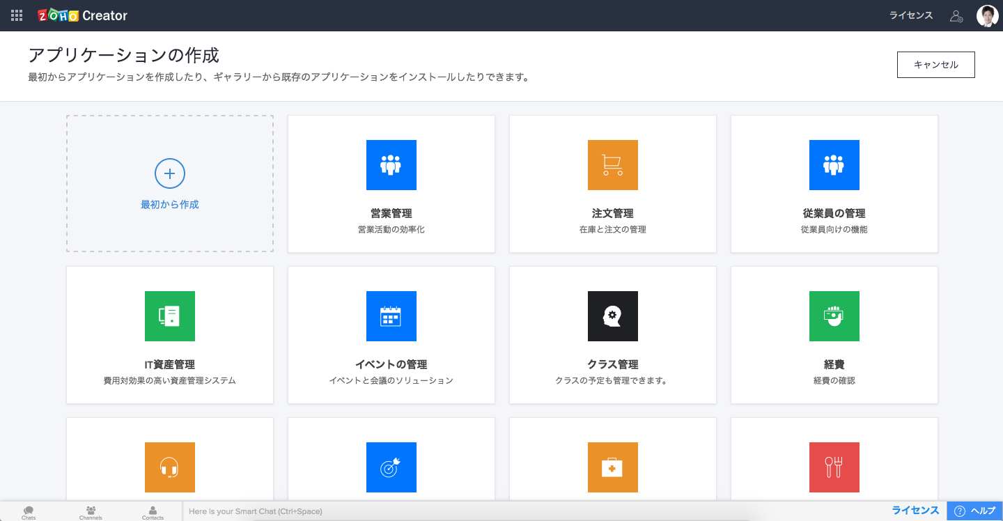
Task: Select the blue target template icon
Action: click(x=391, y=467)
